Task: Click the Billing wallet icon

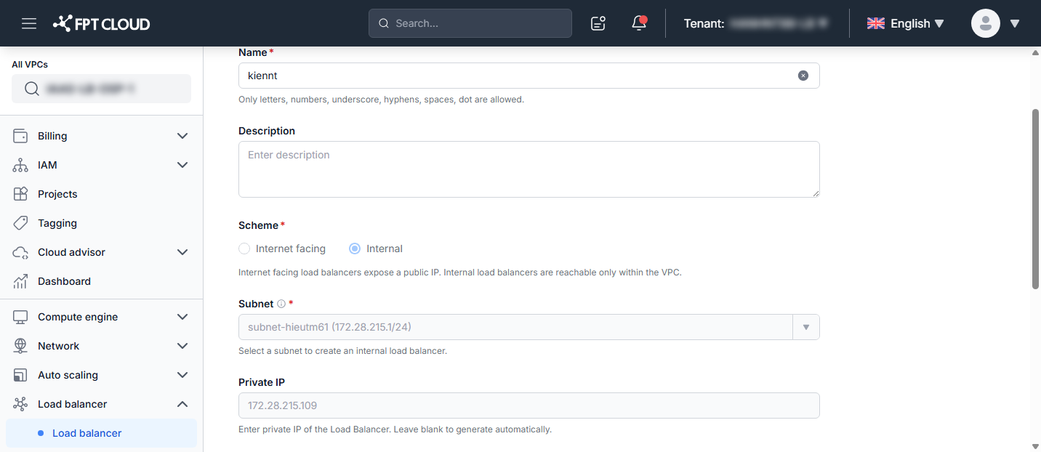Action: [x=20, y=136]
